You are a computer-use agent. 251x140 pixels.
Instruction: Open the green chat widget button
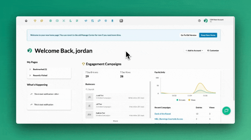(x=226, y=111)
